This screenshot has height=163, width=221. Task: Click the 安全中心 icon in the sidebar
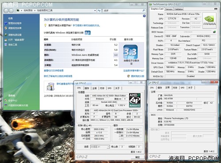pos(6,100)
